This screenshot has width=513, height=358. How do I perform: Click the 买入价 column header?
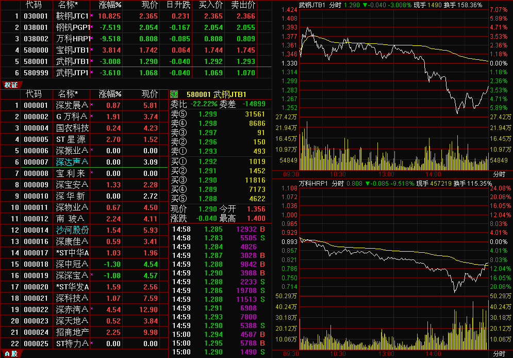[x=210, y=5]
